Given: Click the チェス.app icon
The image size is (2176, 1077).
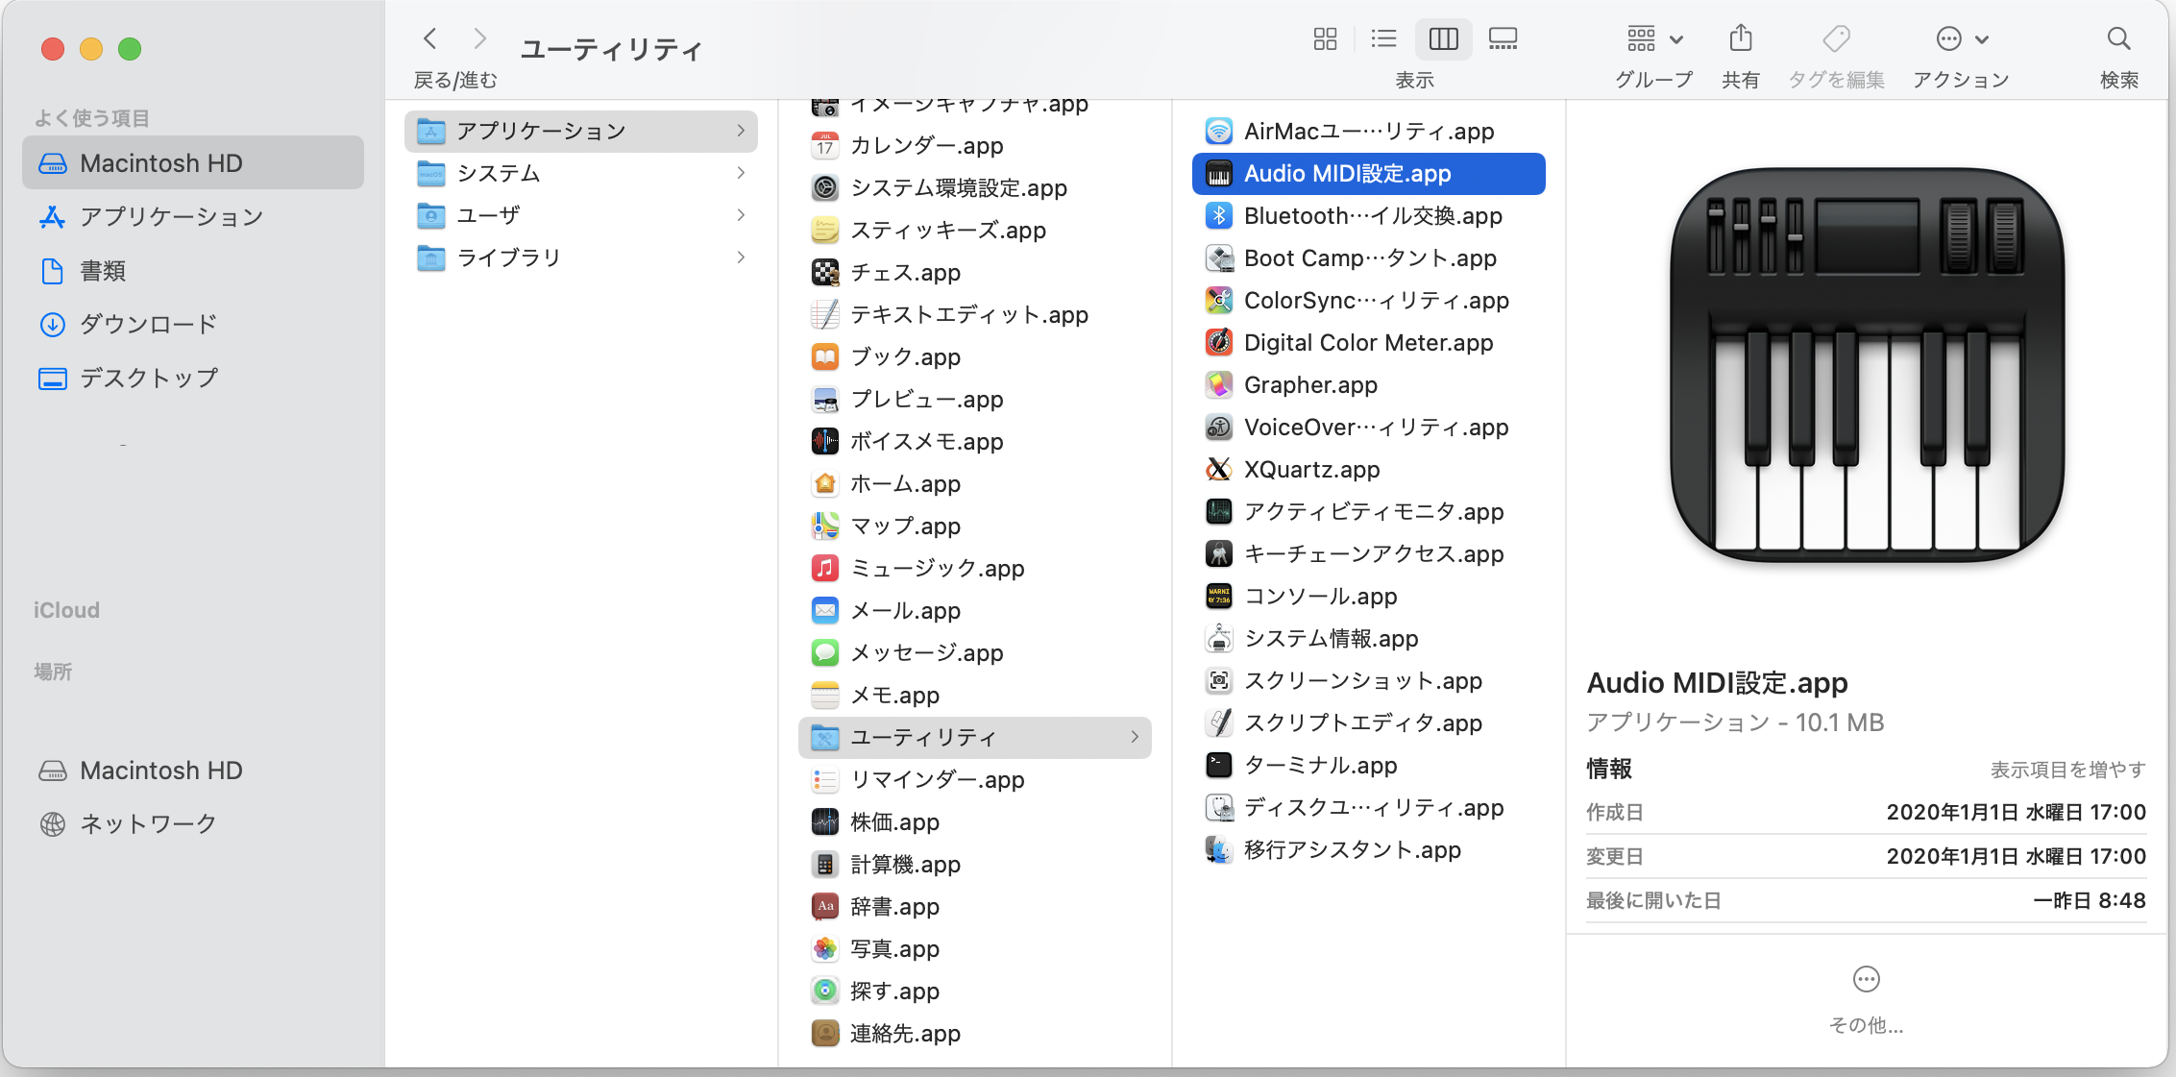Looking at the screenshot, I should pos(825,273).
